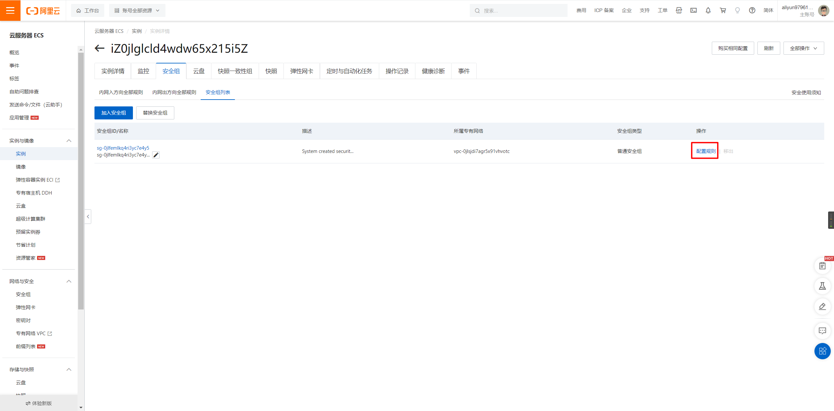Click the 加入安全组 button
This screenshot has height=411, width=834.
tap(114, 113)
